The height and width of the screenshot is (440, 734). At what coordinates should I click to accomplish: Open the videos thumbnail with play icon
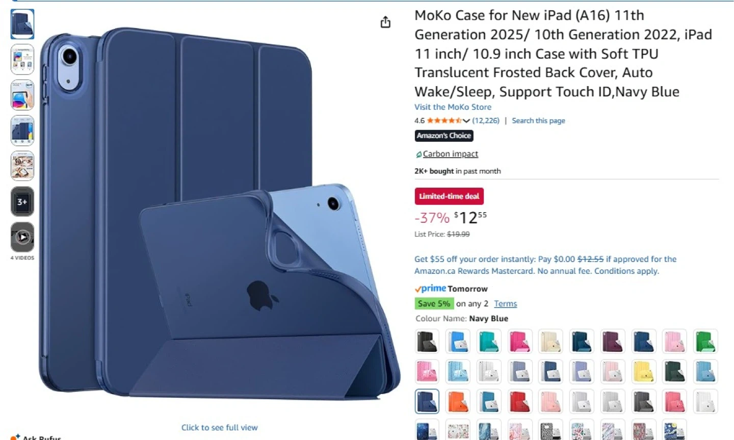tap(22, 237)
